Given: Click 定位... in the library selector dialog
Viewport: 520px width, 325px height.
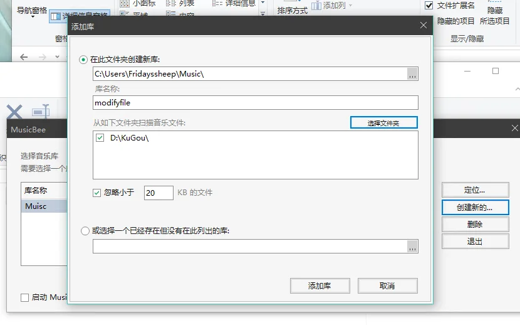Looking at the screenshot, I should pyautogui.click(x=475, y=190).
